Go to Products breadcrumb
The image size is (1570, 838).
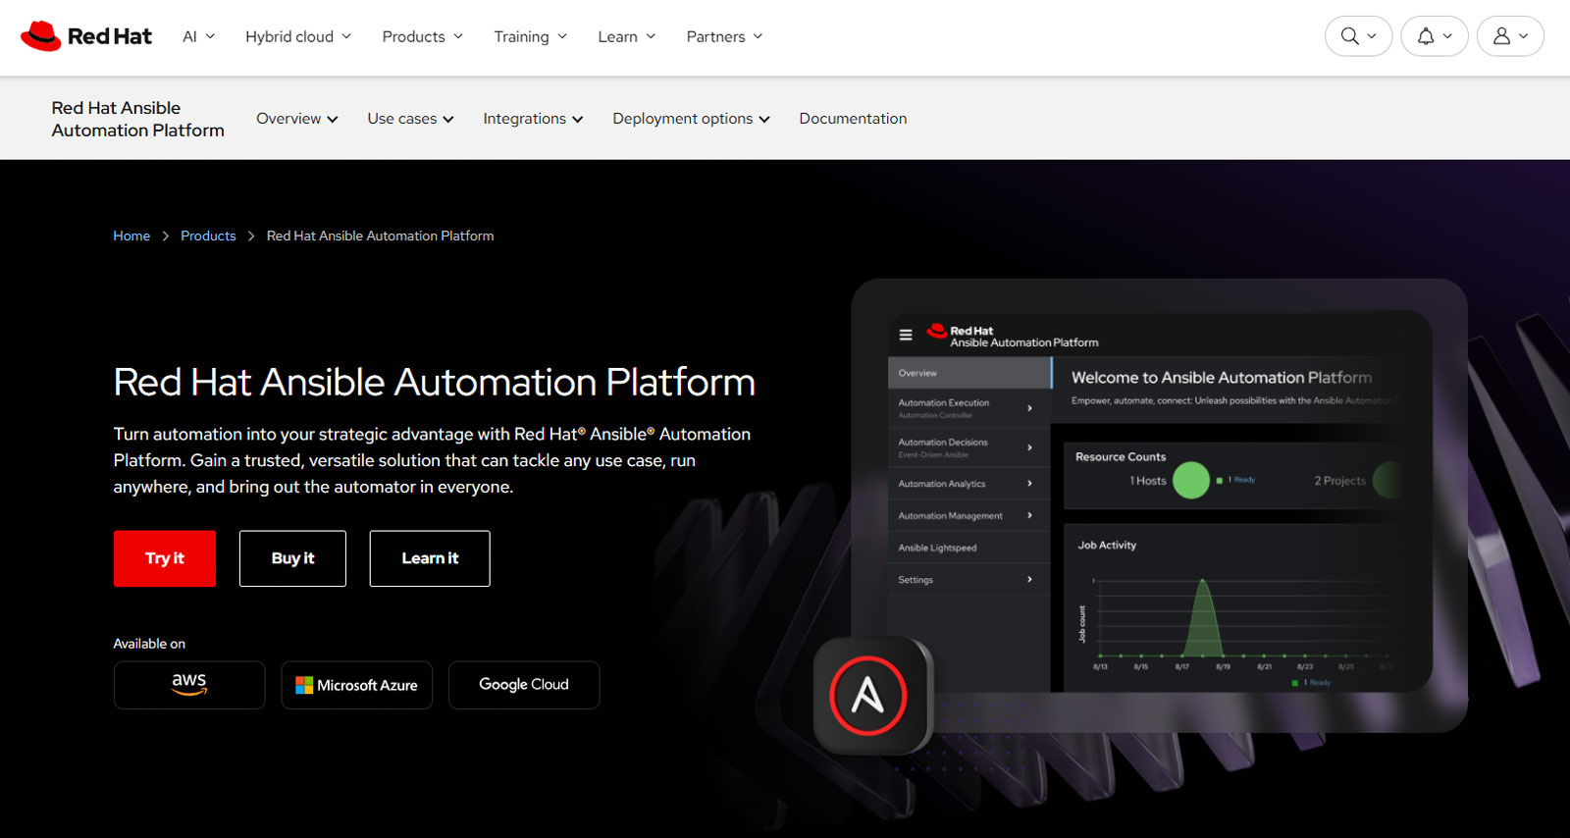[208, 236]
